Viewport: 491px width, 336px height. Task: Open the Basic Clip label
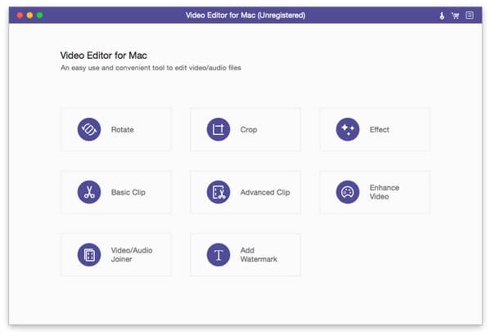point(128,192)
